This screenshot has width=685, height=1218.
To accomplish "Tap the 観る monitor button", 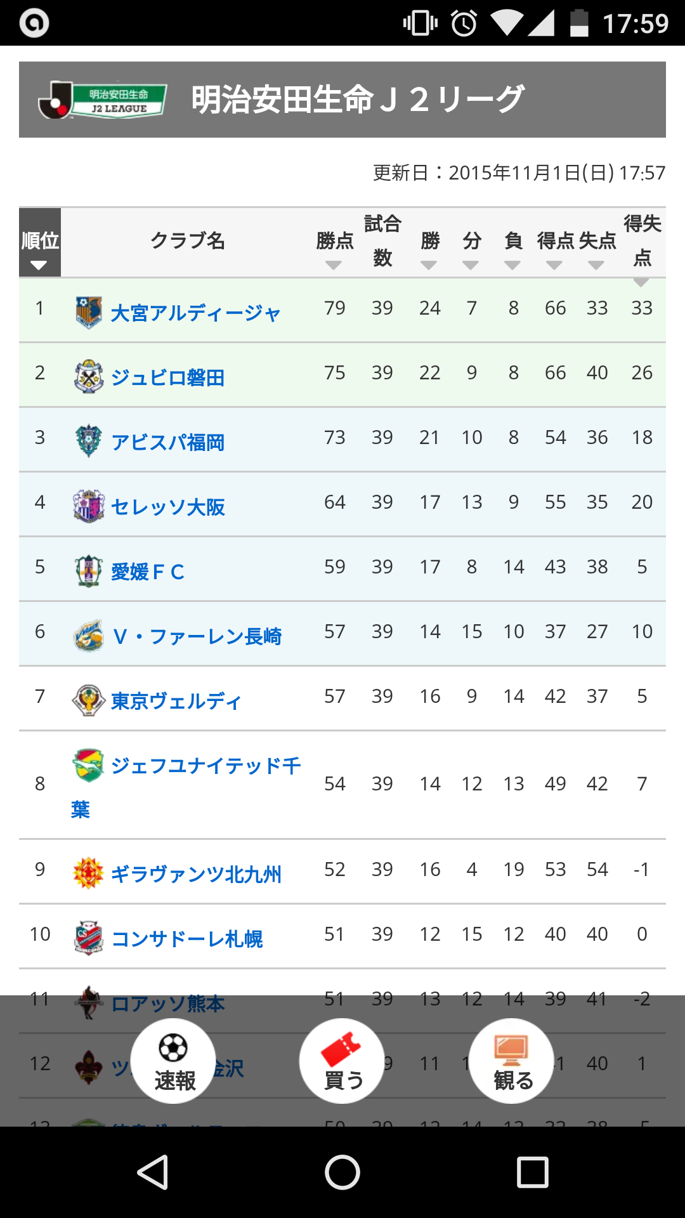I will click(x=511, y=1061).
